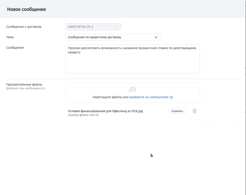The height and width of the screenshot is (195, 246).
Task: Click into the Сообщение text area
Action: [133, 59]
